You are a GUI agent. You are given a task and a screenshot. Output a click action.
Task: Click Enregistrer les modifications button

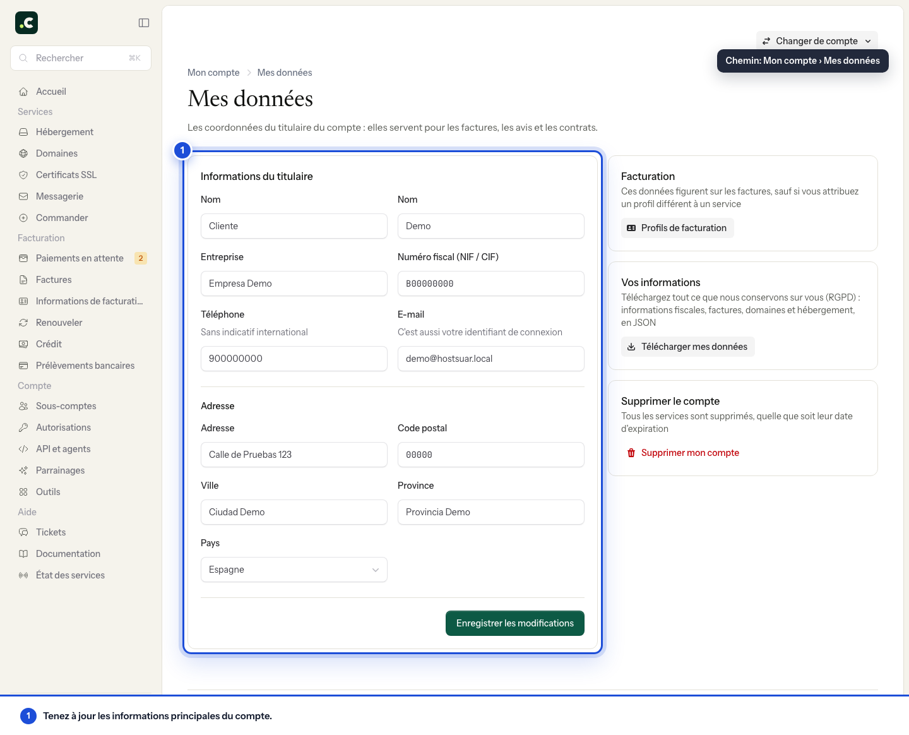coord(515,623)
